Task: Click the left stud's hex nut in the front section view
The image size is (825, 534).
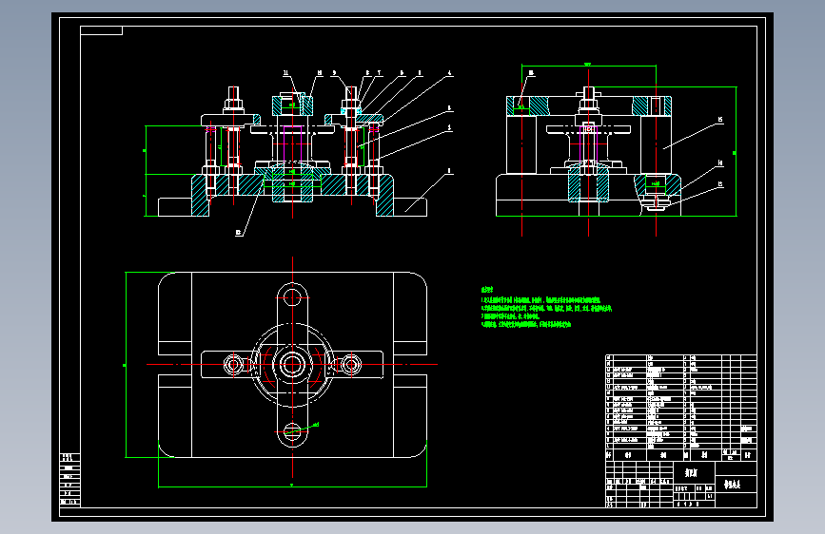Action: point(234,105)
